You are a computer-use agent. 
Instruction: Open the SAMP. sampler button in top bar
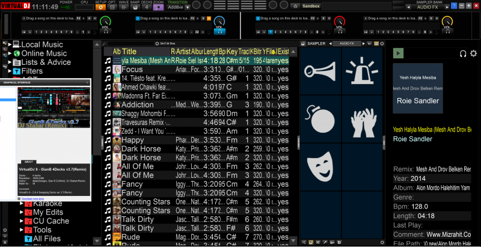135,7
